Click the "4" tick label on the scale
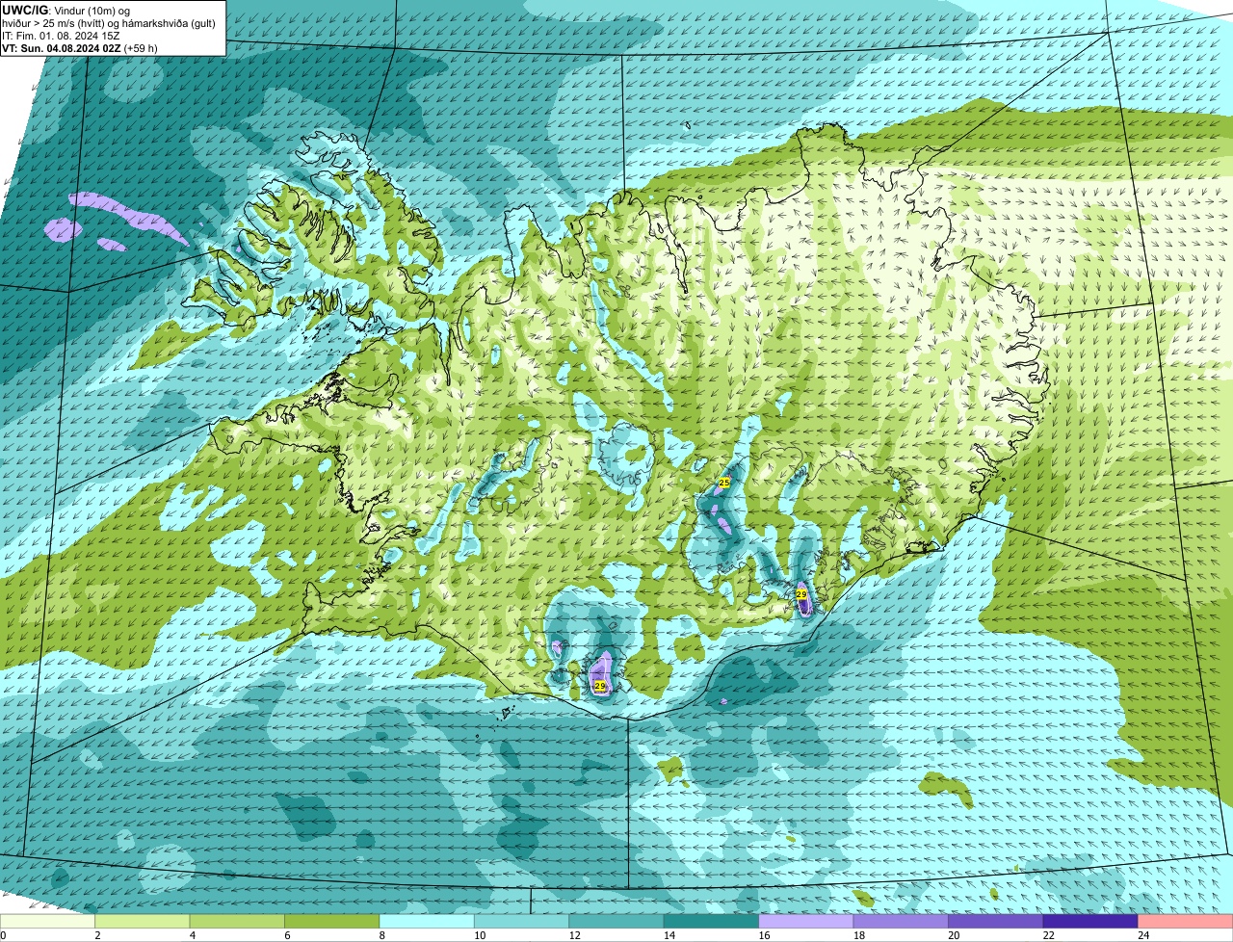1233x942 pixels. click(193, 935)
